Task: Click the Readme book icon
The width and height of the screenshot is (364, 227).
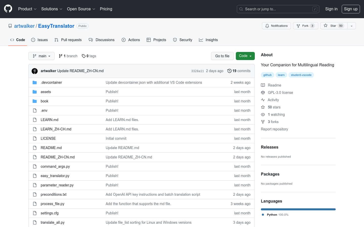Action: click(263, 85)
